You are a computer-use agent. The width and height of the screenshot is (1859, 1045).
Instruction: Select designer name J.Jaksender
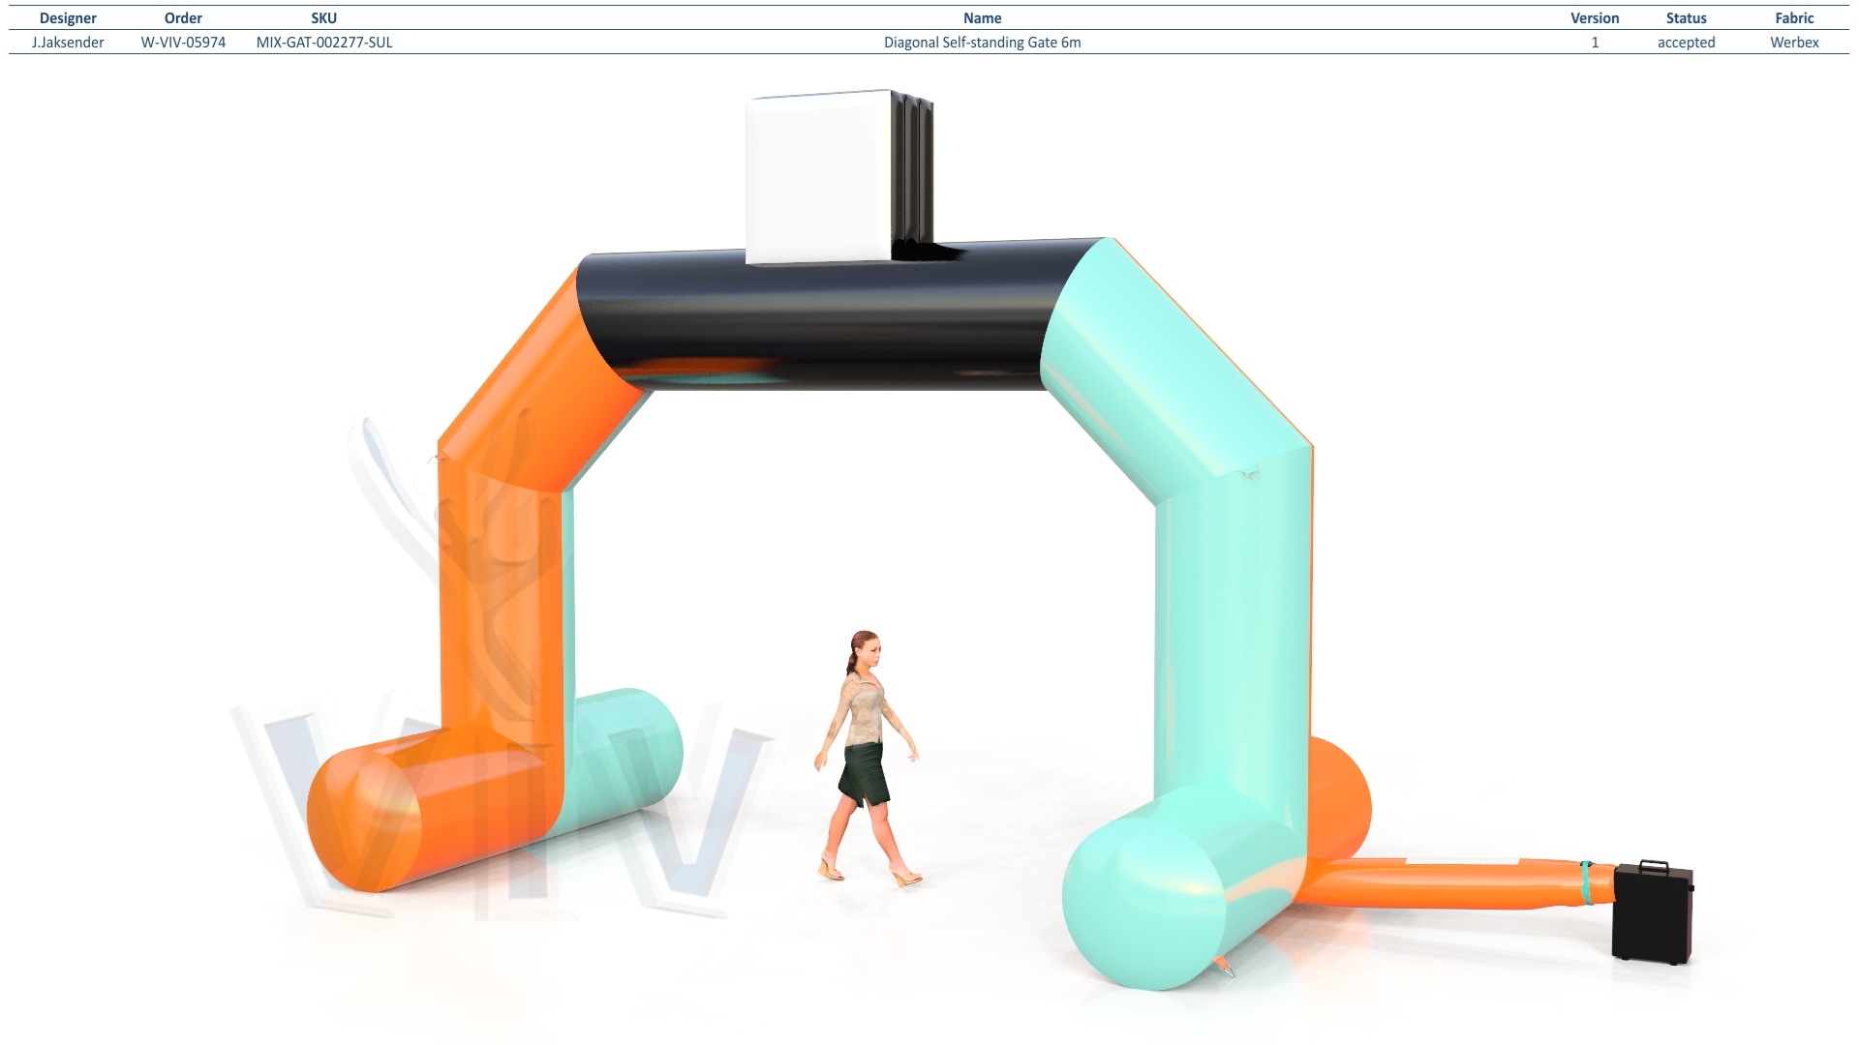coord(68,43)
